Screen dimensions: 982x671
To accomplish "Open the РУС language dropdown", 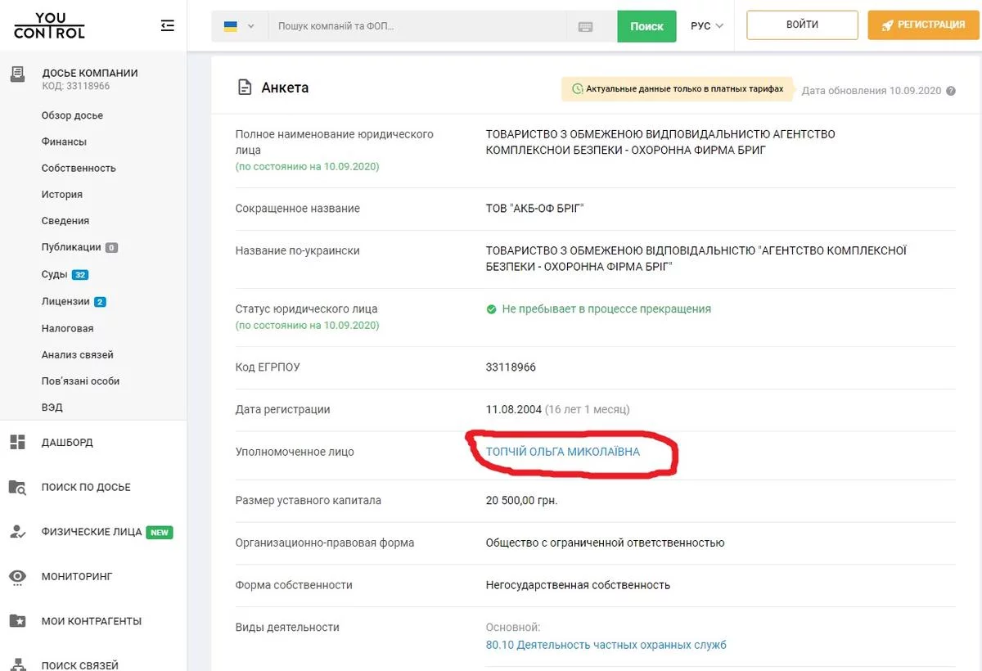I will [707, 26].
